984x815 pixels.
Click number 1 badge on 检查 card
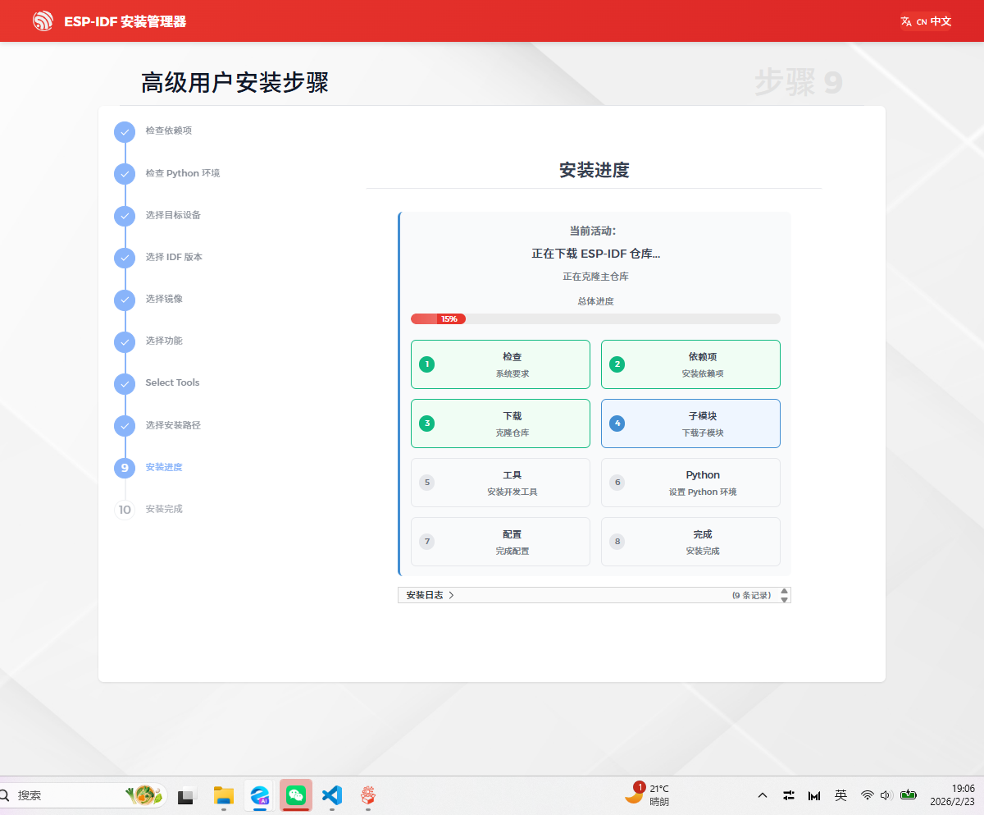point(426,364)
